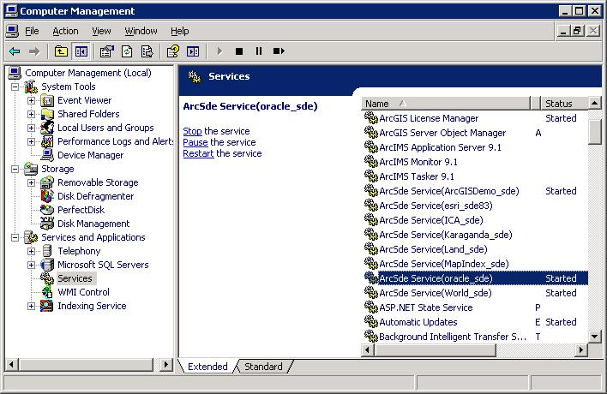The image size is (607, 394).
Task: Select Services in the tree
Action: (75, 278)
